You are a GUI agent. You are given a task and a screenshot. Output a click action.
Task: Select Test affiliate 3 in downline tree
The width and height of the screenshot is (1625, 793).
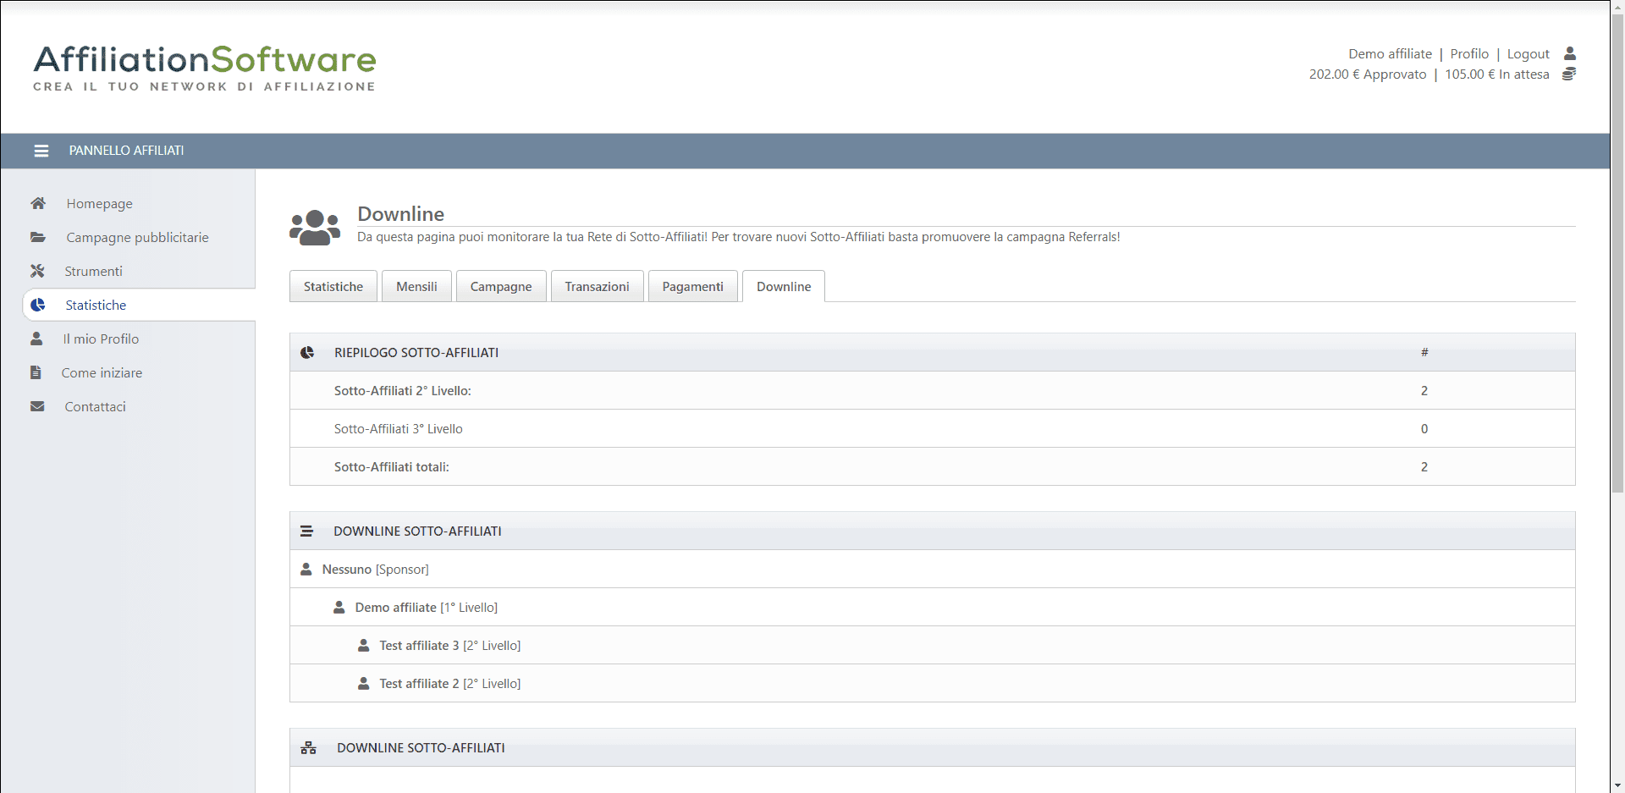coord(419,646)
